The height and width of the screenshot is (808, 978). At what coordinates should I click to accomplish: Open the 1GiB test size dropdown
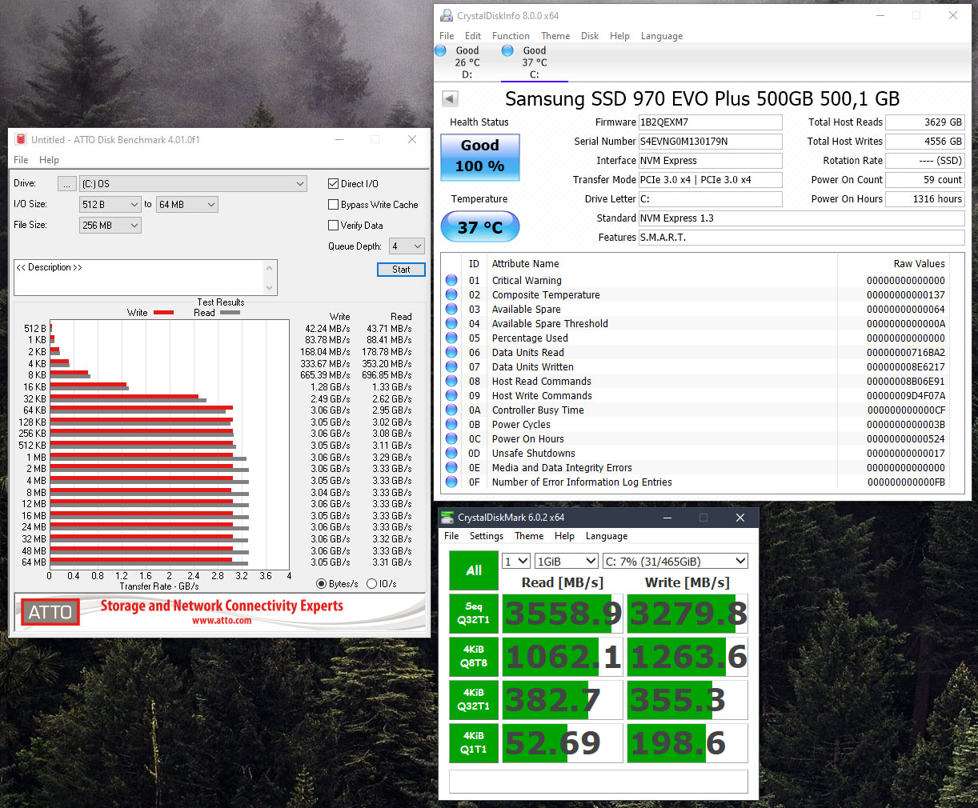pos(567,561)
